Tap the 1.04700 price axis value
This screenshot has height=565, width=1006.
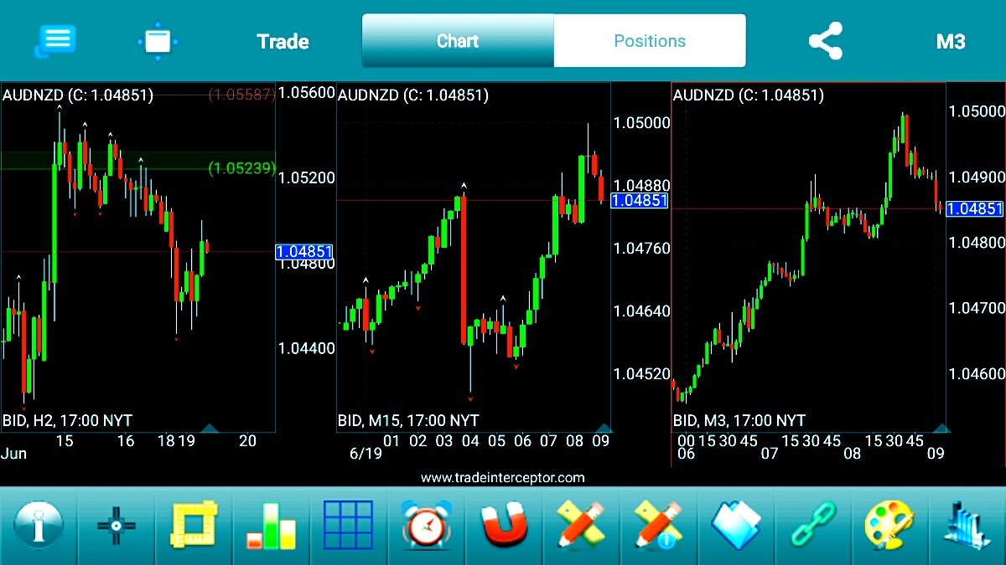[977, 308]
